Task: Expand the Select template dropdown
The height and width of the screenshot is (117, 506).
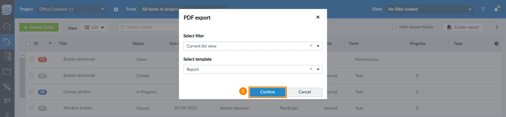Action: coord(318,69)
